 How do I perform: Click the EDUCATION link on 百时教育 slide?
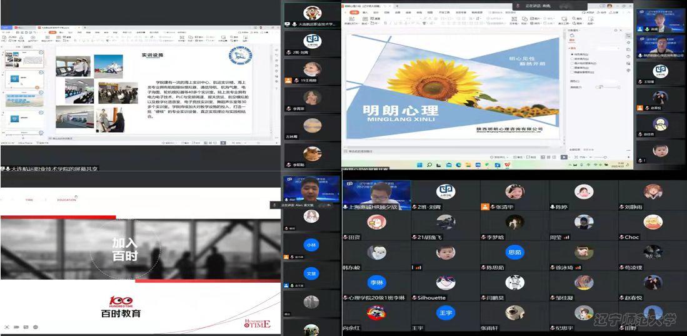tap(66, 200)
